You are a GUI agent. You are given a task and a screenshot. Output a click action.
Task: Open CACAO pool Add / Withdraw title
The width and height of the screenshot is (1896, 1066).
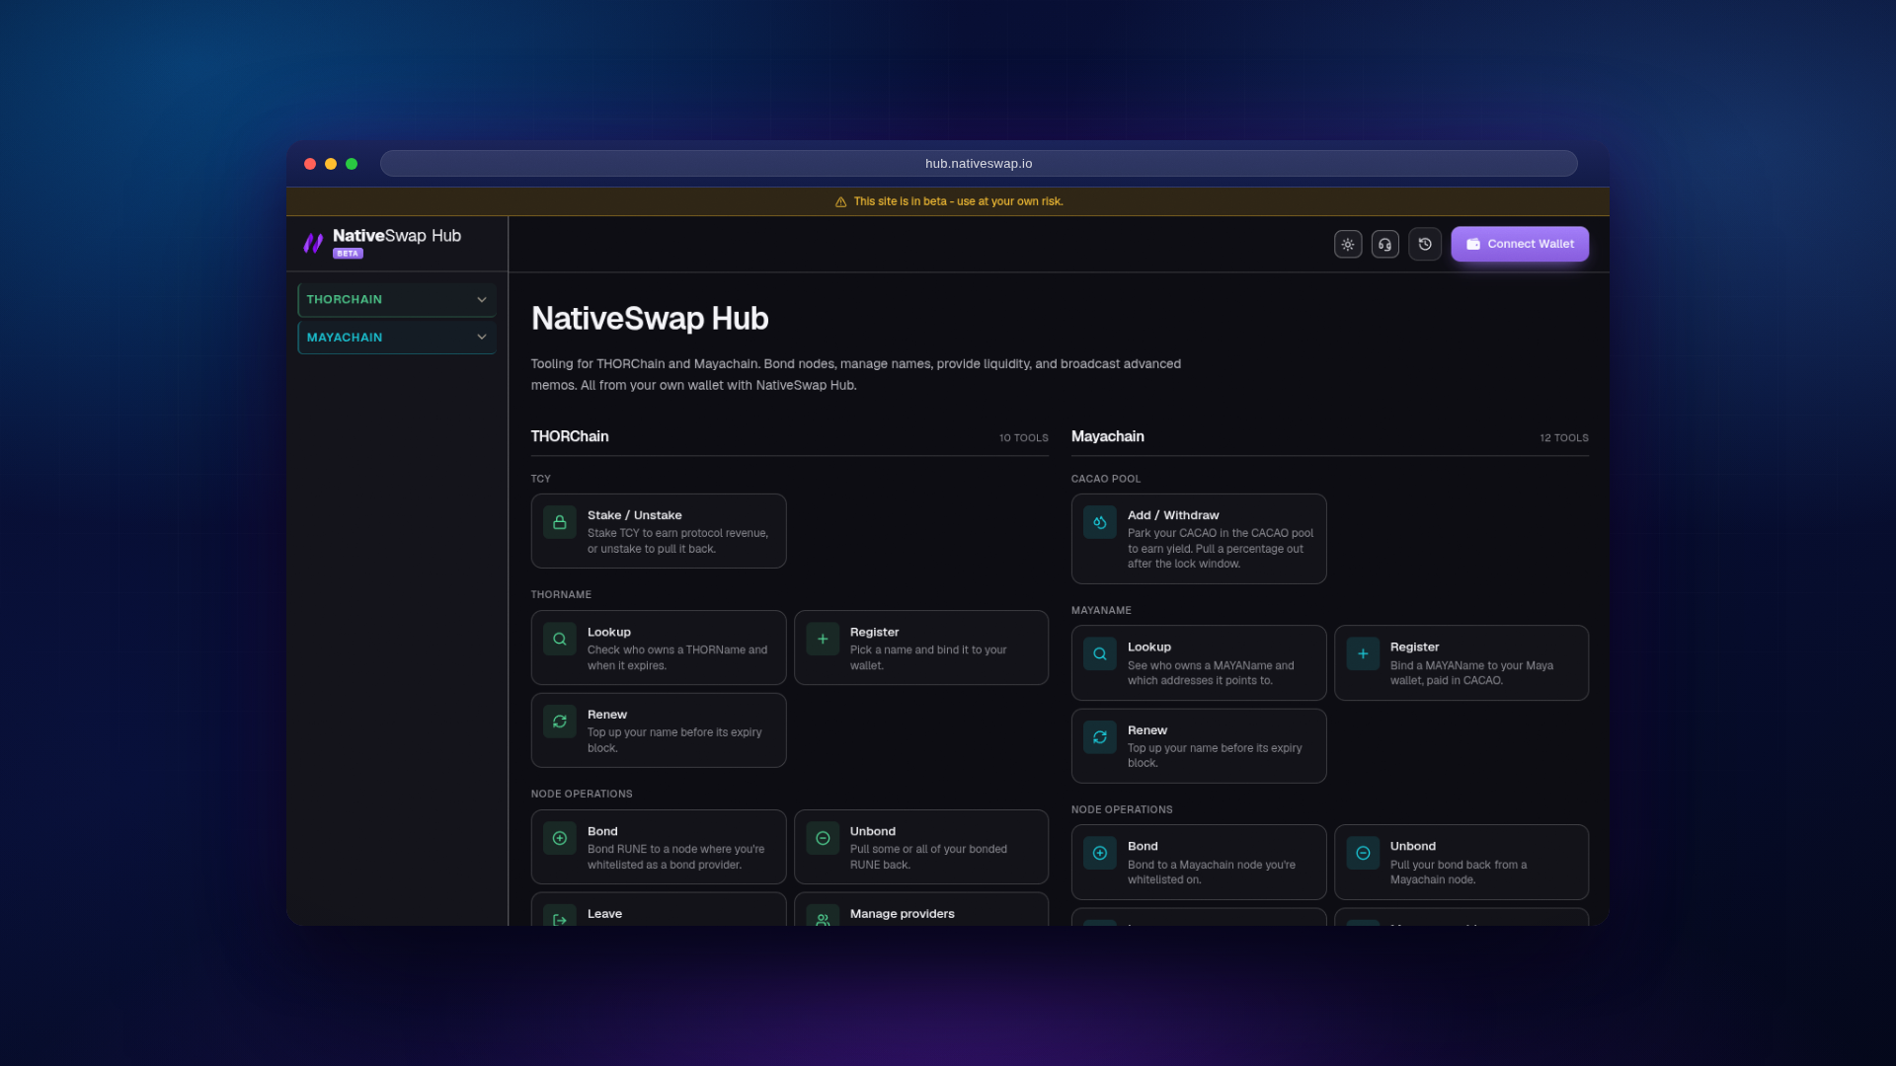[1173, 515]
